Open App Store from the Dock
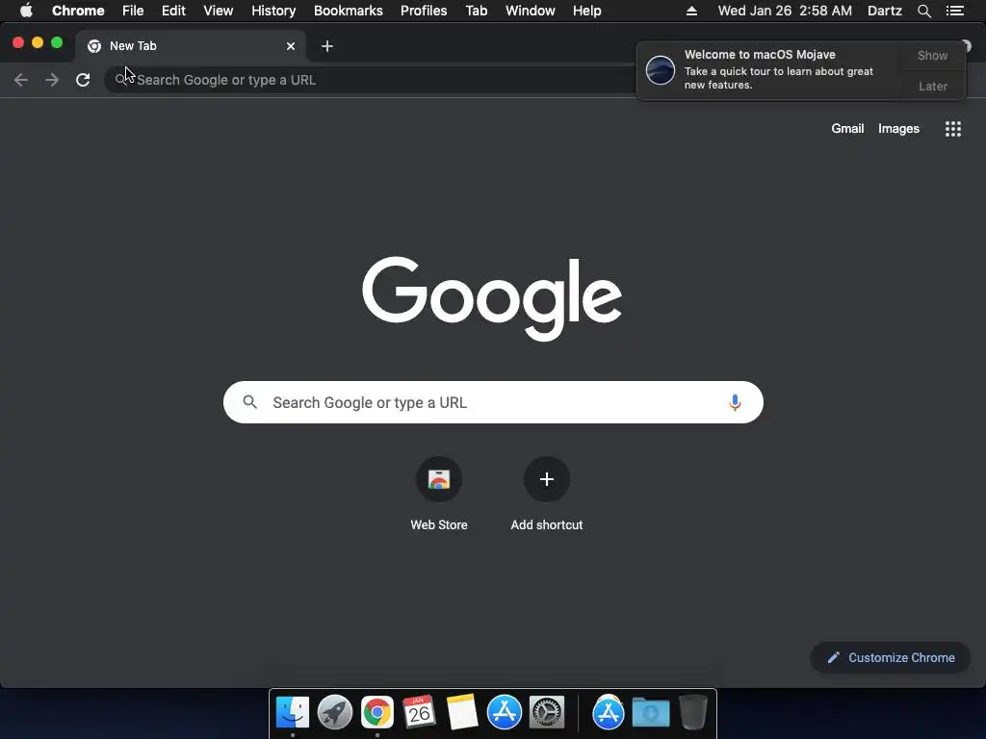 pos(505,712)
